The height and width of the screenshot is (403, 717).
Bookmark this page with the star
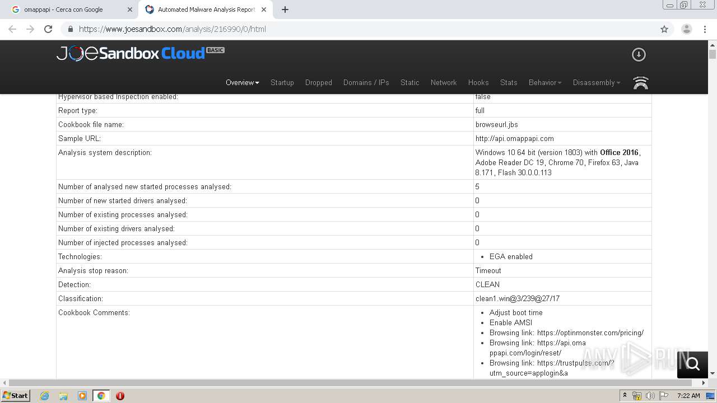click(x=664, y=29)
